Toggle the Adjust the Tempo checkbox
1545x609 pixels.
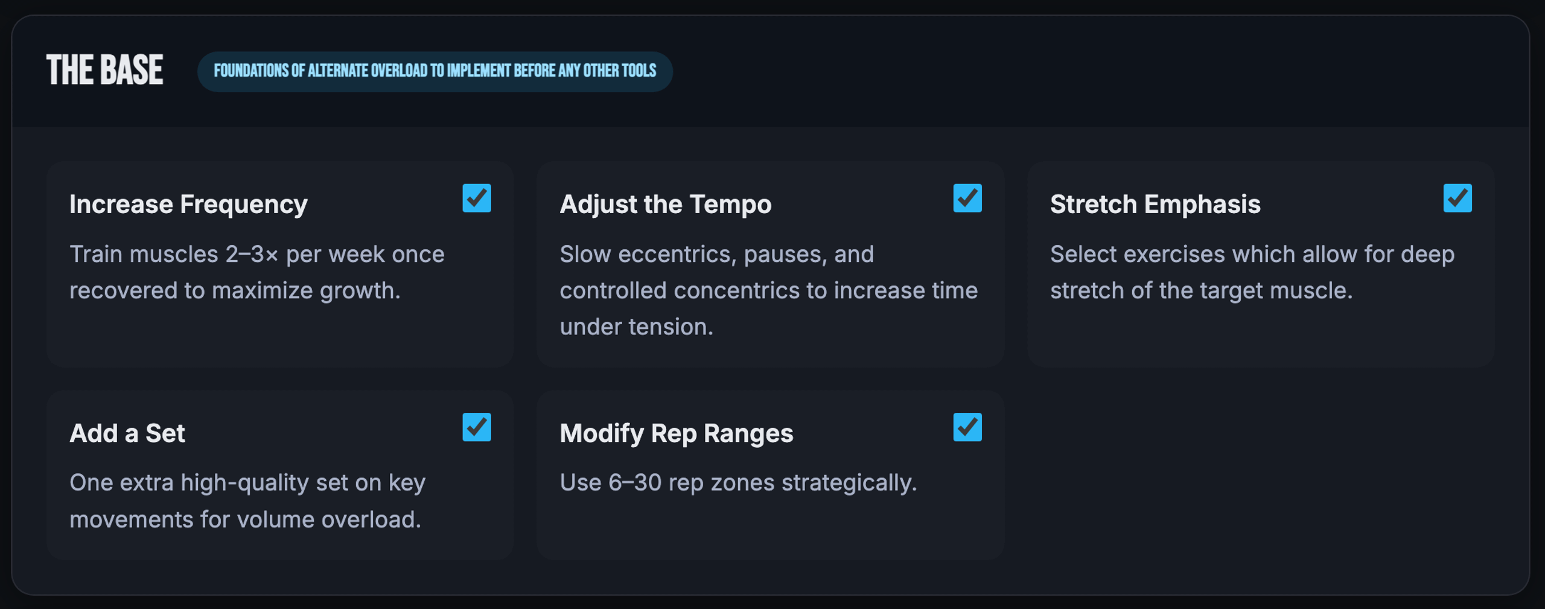tap(967, 198)
